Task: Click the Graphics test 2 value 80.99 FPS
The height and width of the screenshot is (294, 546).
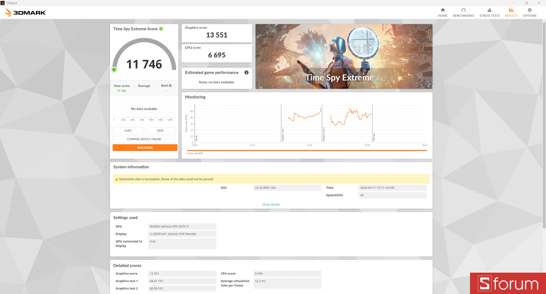Action: (x=182, y=289)
